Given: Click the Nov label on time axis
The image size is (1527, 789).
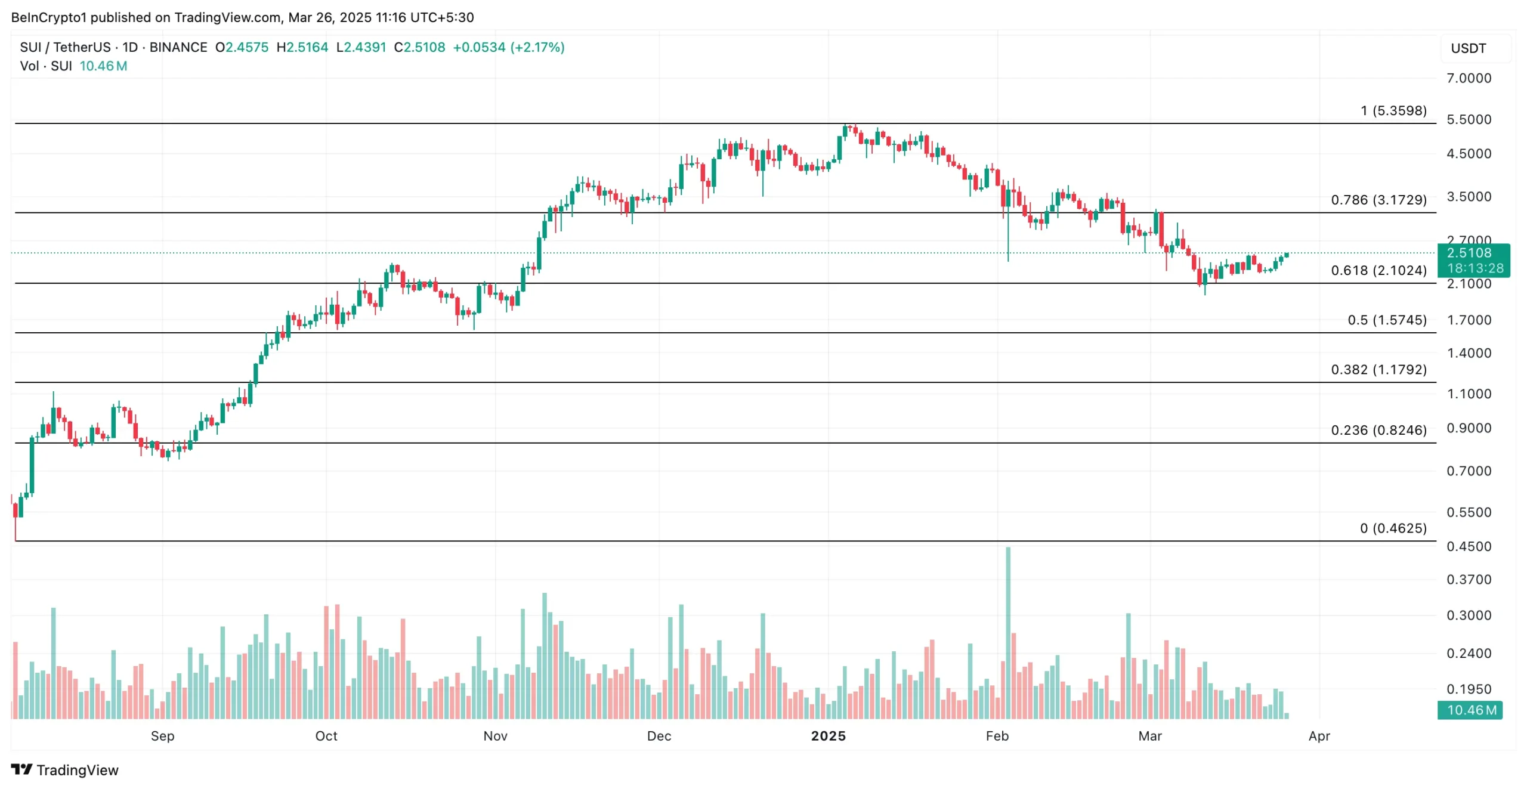Looking at the screenshot, I should click(495, 735).
